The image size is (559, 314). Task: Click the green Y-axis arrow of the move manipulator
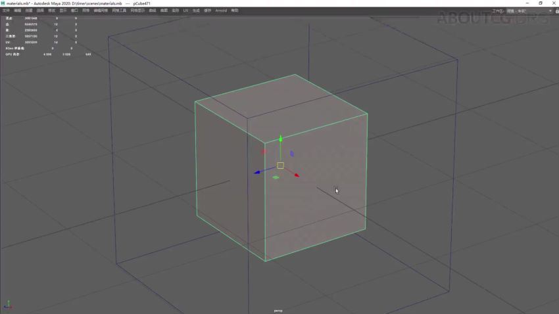pos(281,139)
